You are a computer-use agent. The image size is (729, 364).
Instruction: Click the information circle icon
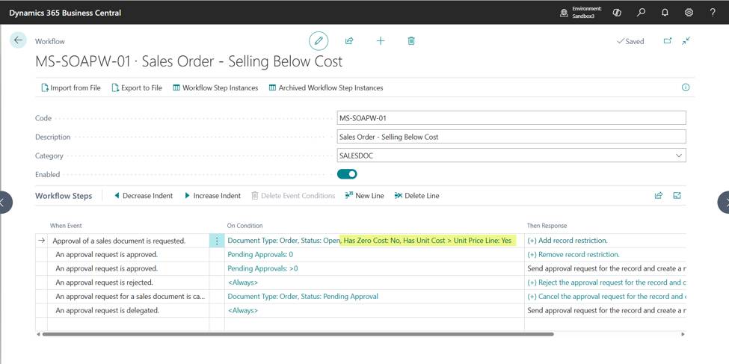coord(686,87)
